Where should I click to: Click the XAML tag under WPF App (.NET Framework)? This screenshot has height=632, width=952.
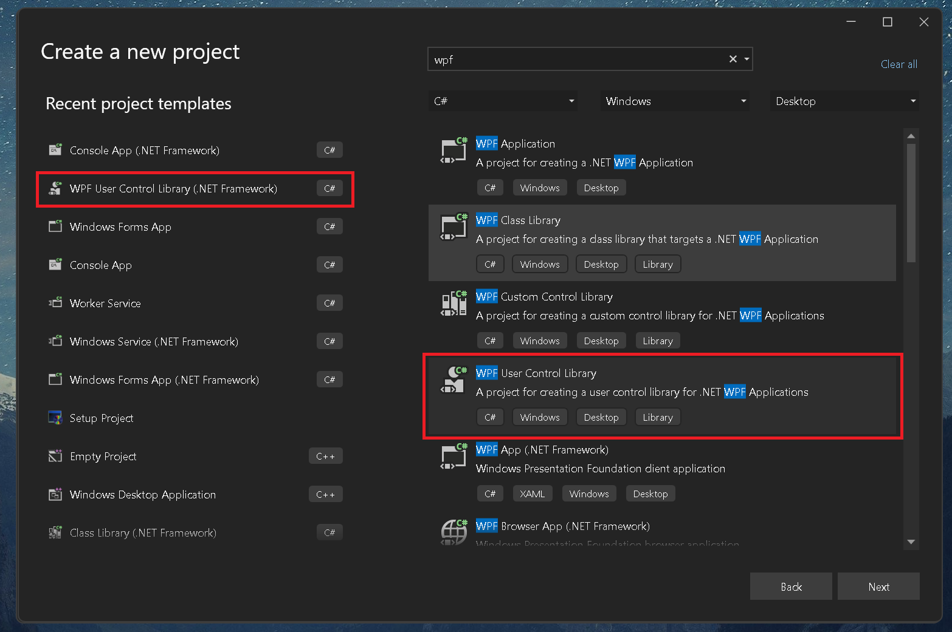click(533, 494)
